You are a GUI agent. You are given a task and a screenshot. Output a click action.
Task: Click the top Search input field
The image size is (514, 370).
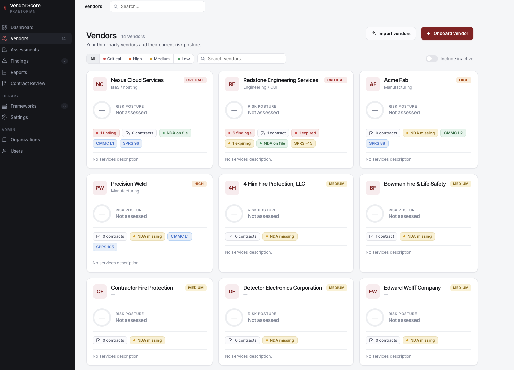[x=157, y=6]
